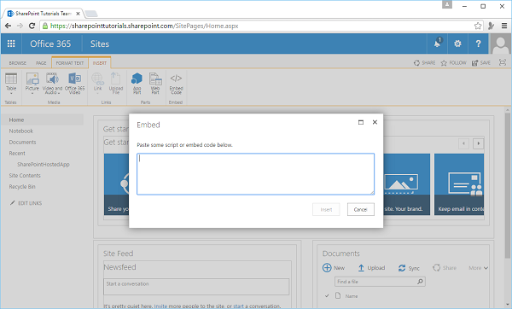This screenshot has width=512, height=309.
Task: Click Upload in the Documents web part
Action: pos(371,268)
